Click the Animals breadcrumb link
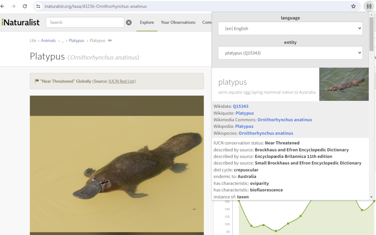The height and width of the screenshot is (235, 376). tap(48, 41)
